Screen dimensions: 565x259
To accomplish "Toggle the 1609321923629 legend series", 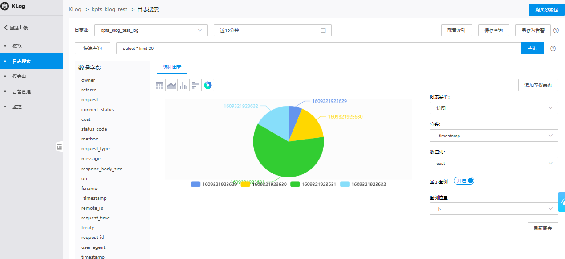I will (x=214, y=184).
